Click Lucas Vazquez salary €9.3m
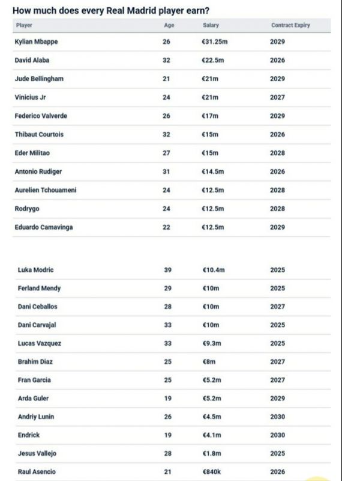Screen dimensions: 342x481 click(212, 343)
